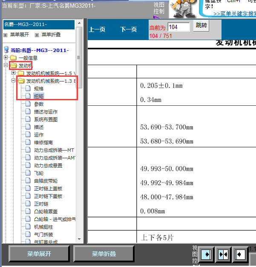Image resolution: width=256 pixels, height=267 pixels.
Task: Click the page icon beside 机械挺柱
Action: pyautogui.click(x=28, y=226)
